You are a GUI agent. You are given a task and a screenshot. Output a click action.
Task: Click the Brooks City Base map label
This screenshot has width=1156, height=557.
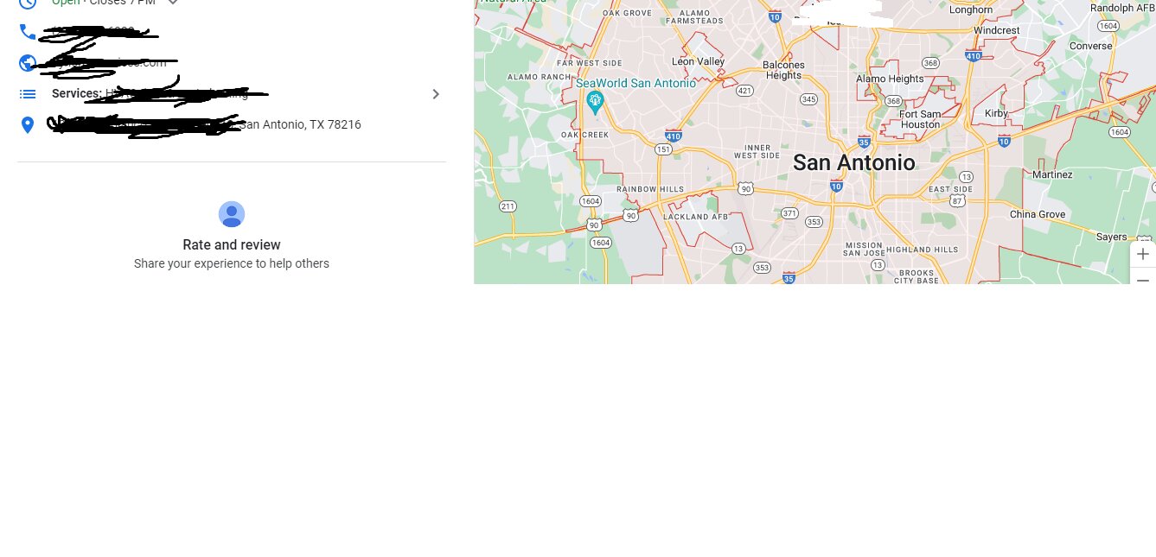point(916,276)
